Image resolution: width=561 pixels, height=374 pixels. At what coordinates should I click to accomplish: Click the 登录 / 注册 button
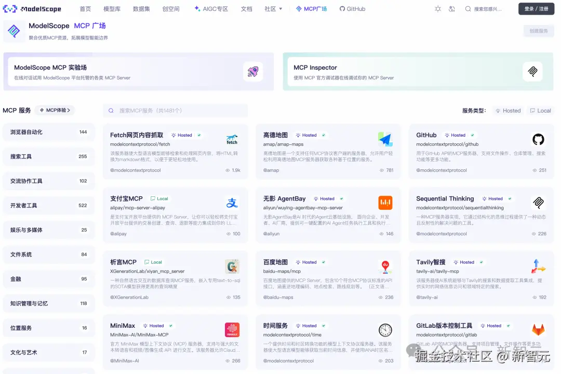[x=536, y=9]
